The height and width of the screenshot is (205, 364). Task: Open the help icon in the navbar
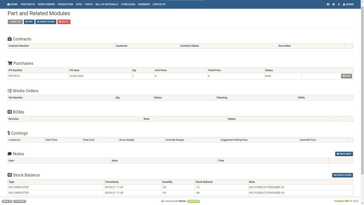click(328, 4)
